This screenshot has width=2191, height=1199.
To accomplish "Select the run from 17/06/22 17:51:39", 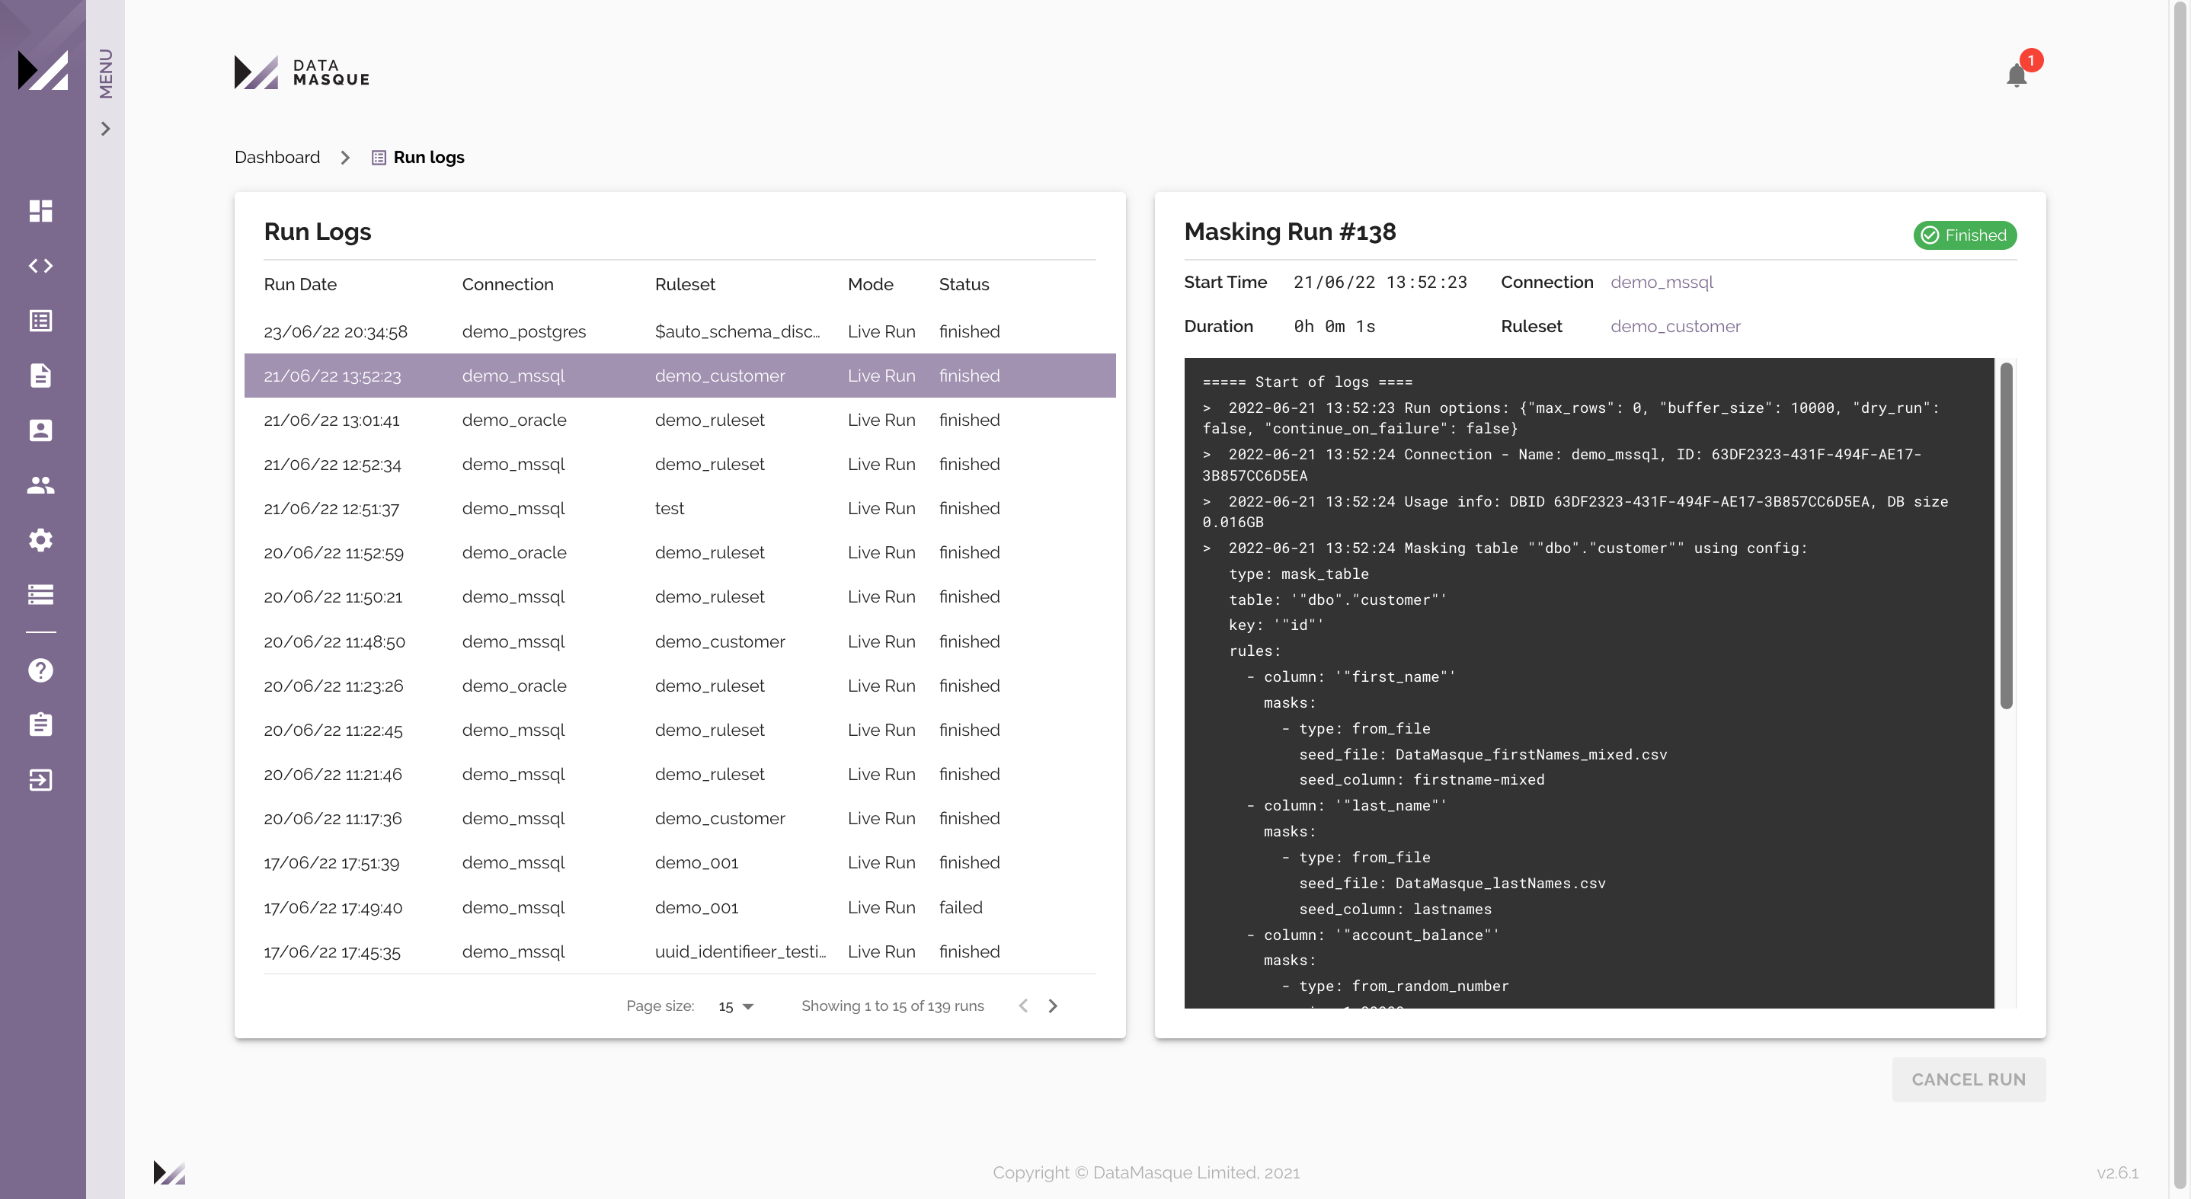I will point(680,862).
